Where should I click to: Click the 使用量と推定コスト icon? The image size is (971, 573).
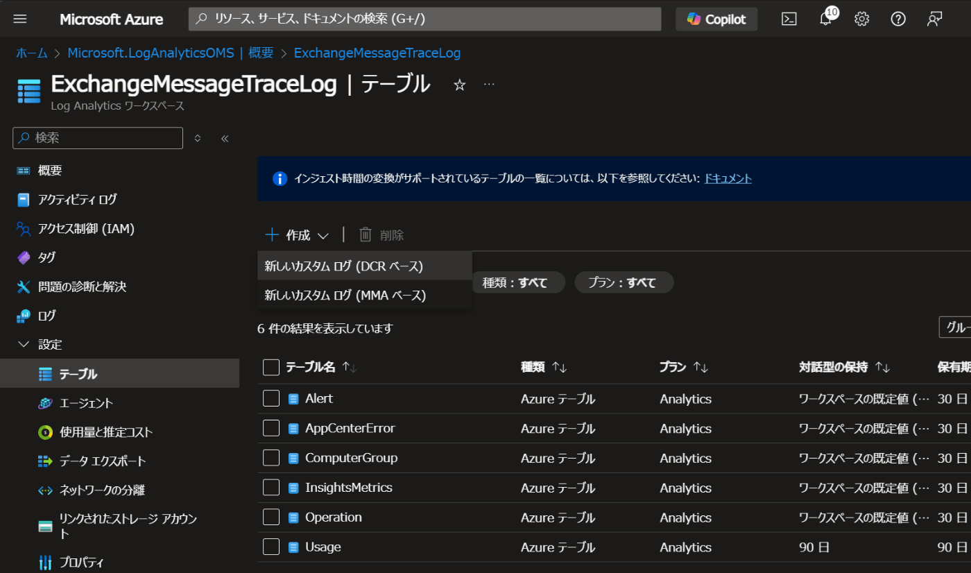(46, 432)
